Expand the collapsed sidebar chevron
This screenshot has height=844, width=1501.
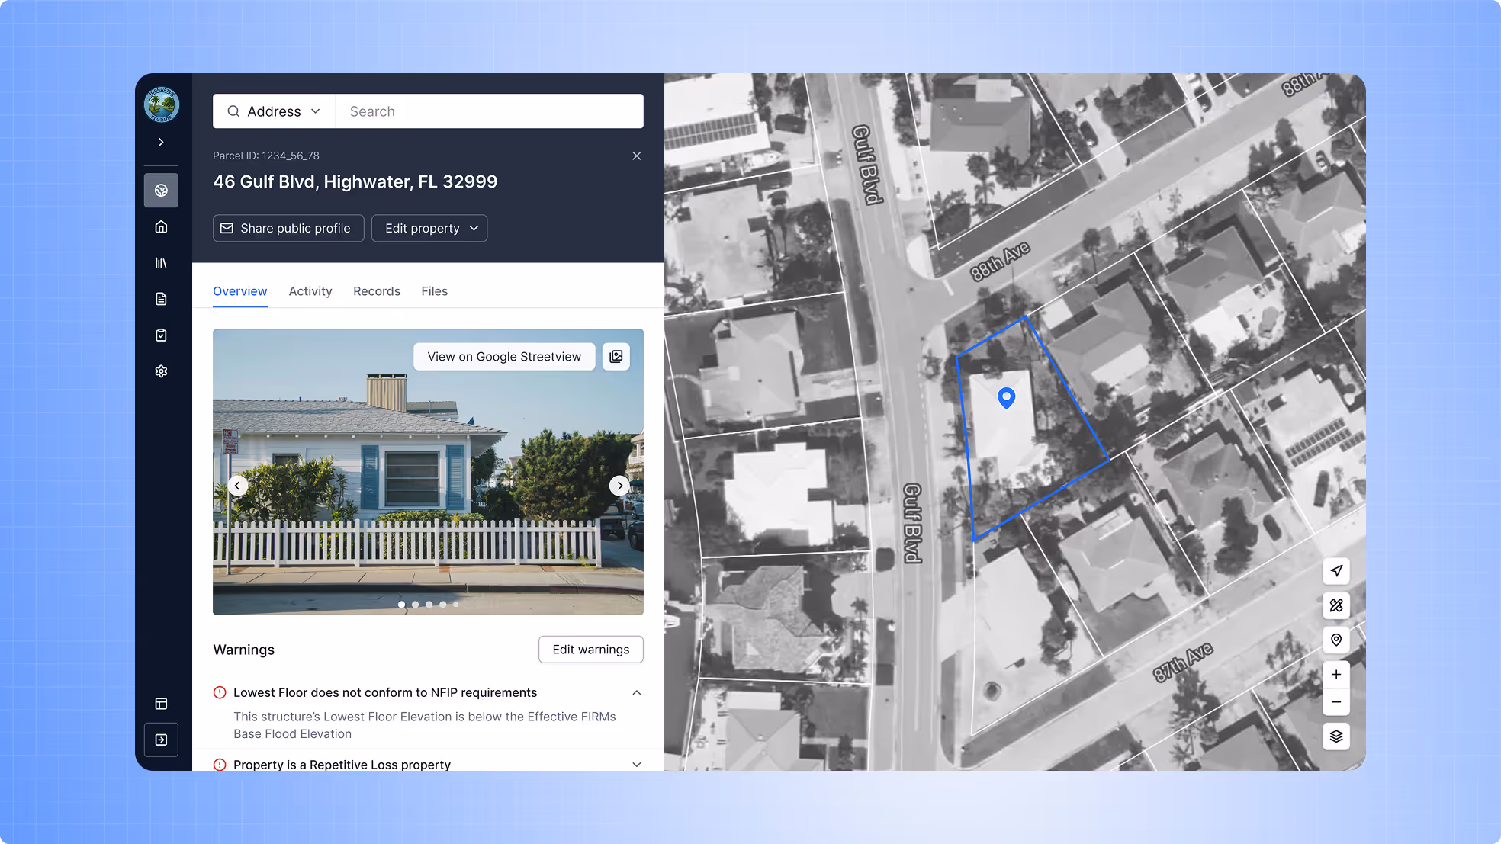(161, 142)
